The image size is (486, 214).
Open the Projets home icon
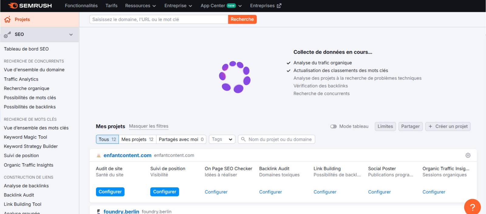coord(7,19)
